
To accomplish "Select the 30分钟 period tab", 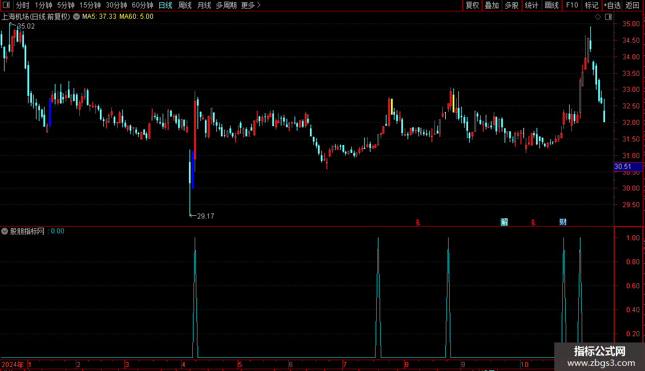I will (116, 5).
